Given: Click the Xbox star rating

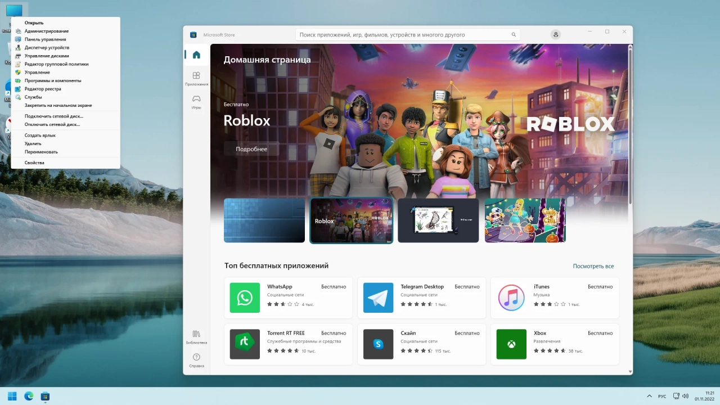Looking at the screenshot, I should [x=550, y=350].
